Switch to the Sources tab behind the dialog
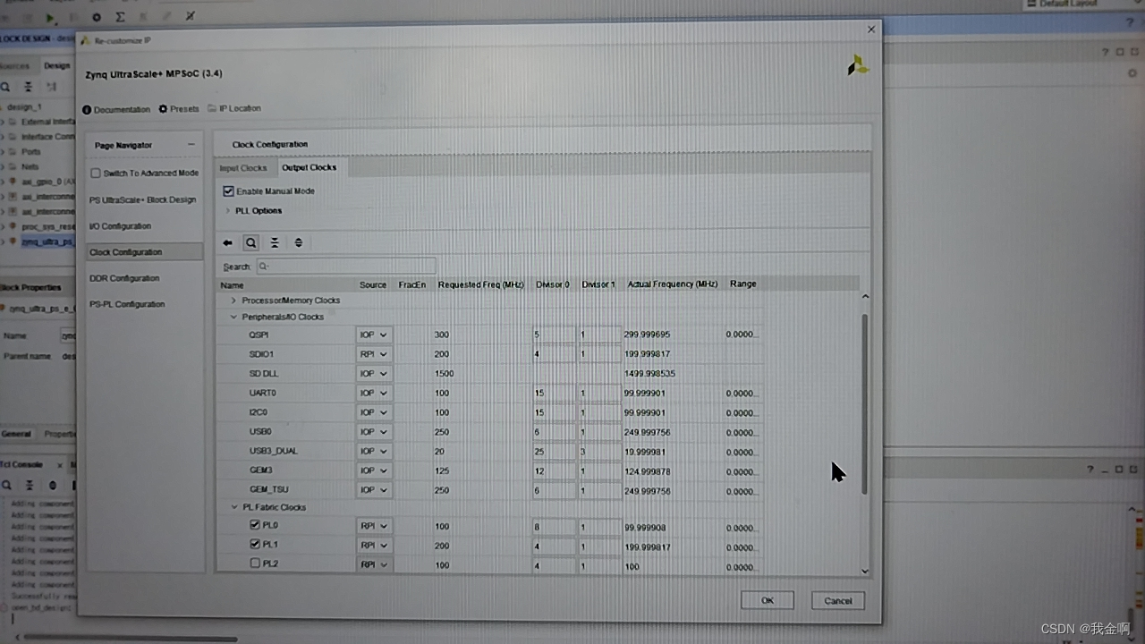Image resolution: width=1145 pixels, height=644 pixels. [15, 65]
